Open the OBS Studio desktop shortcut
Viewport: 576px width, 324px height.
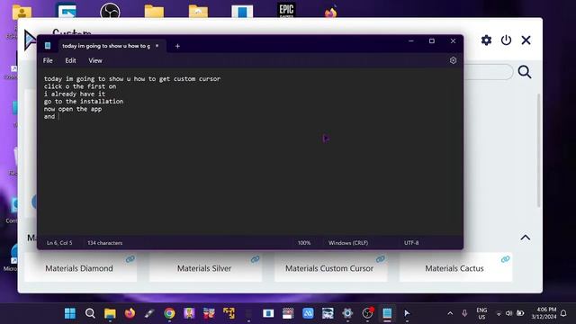point(110,10)
